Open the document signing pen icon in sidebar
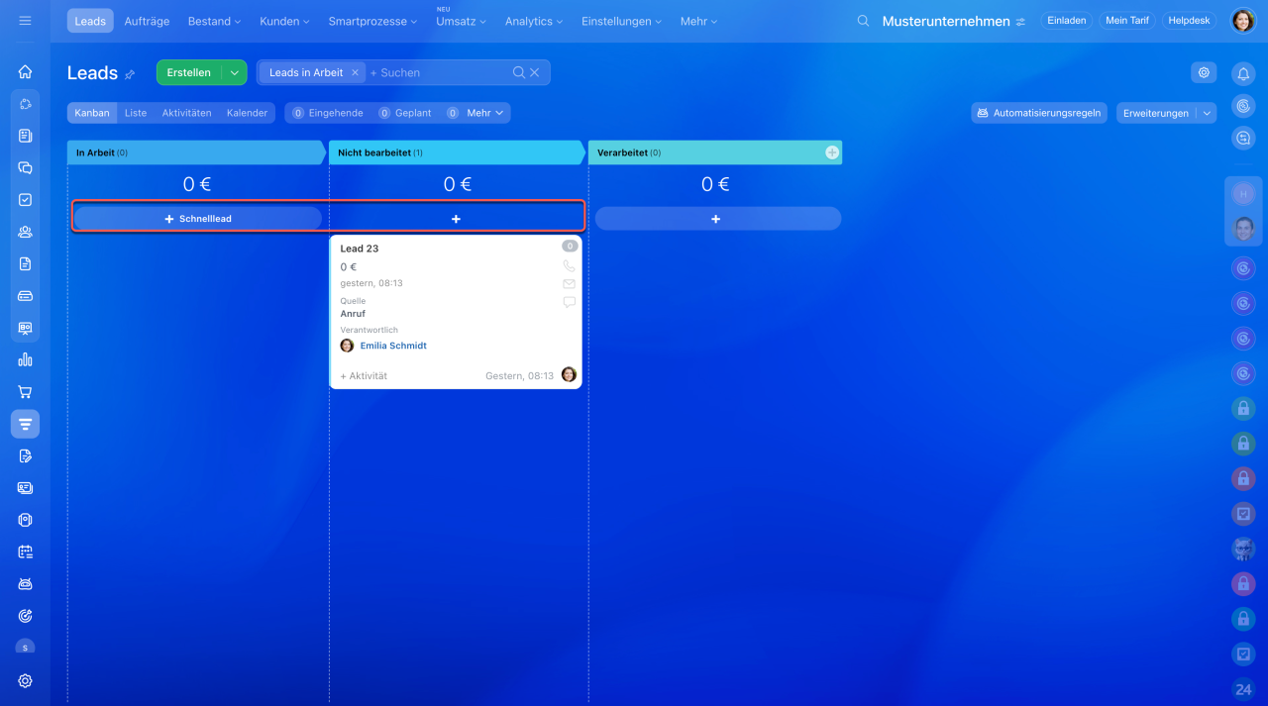The image size is (1268, 706). point(25,455)
